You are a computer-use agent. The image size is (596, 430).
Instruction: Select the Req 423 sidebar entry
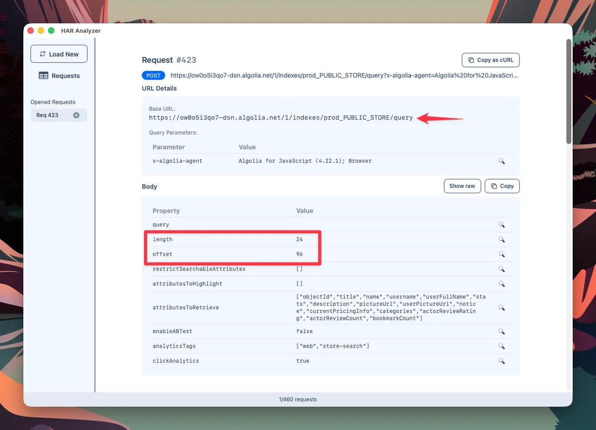pyautogui.click(x=48, y=115)
